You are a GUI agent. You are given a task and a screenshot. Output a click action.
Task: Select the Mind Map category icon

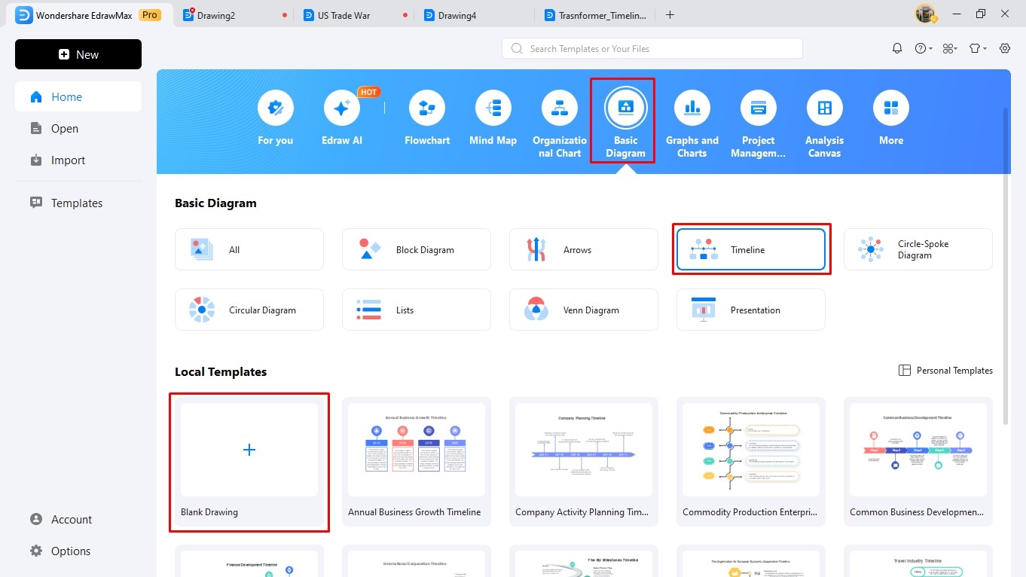coord(493,108)
